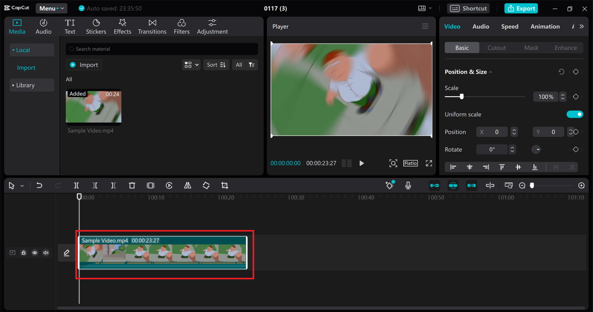Click the quality bars icon beside timecode
Image resolution: width=593 pixels, height=312 pixels.
(x=347, y=163)
